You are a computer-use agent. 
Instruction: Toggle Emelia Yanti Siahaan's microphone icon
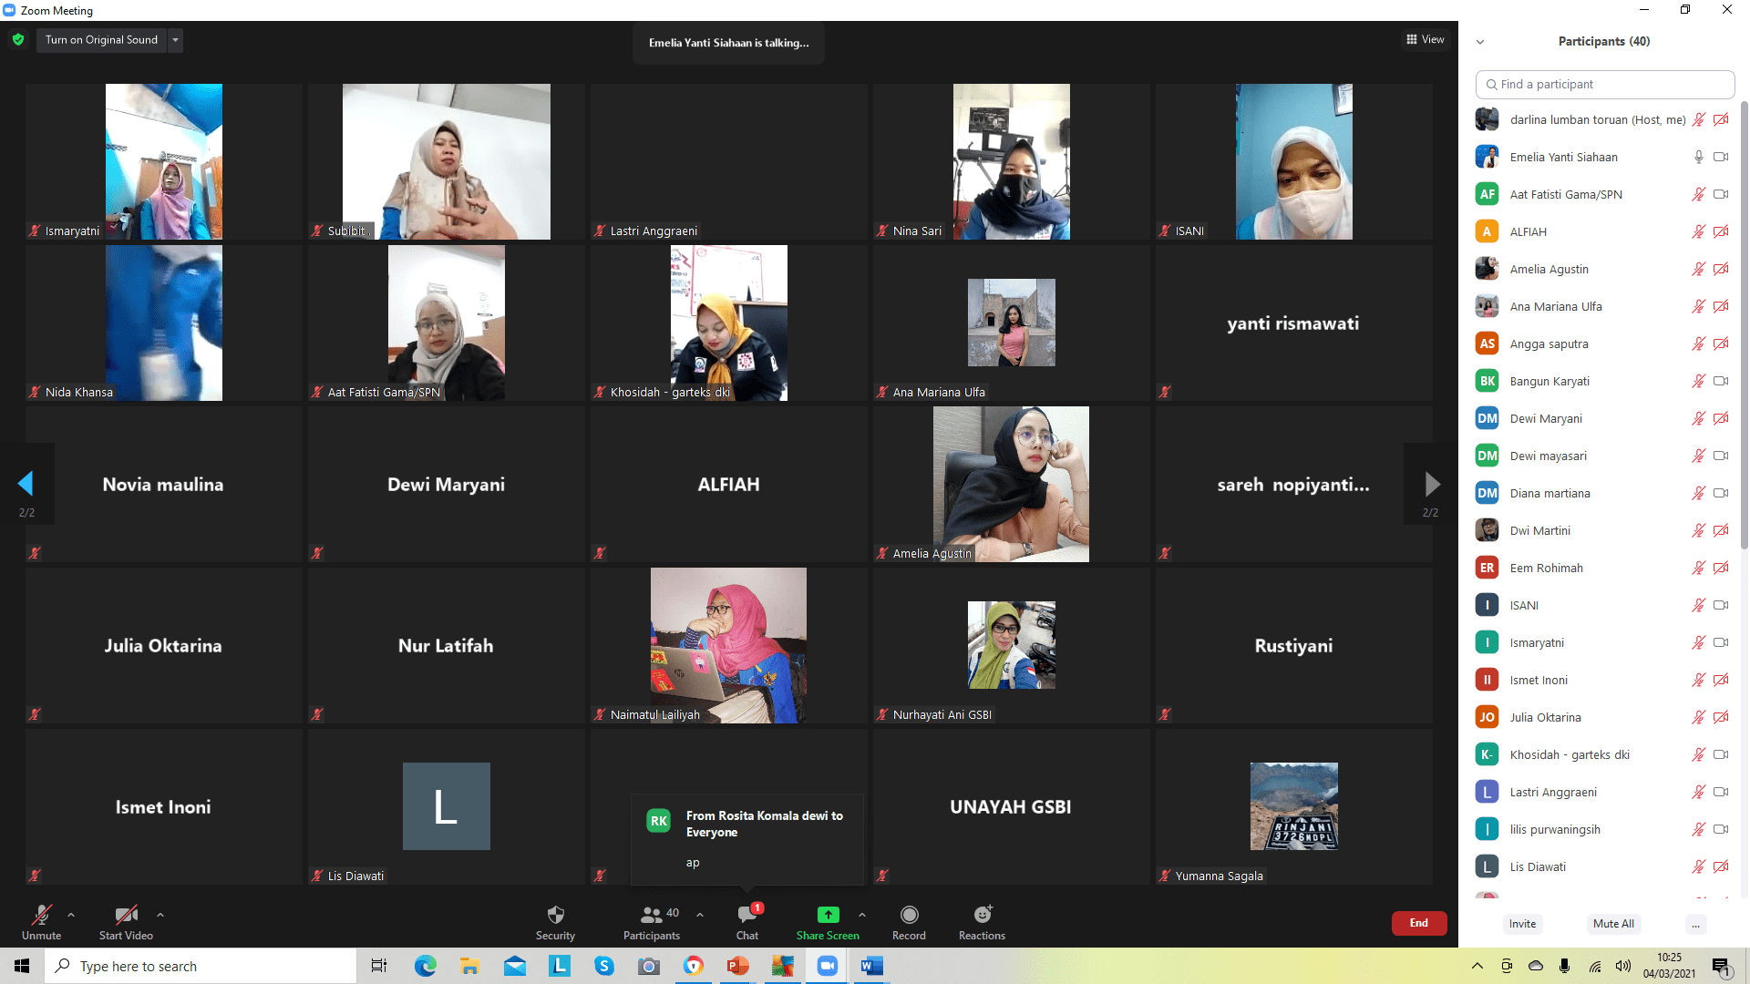point(1698,157)
